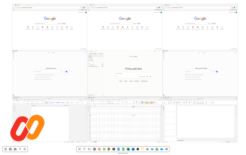Click the microphone icon in the Claude prompt box
The height and width of the screenshot is (155, 246).
[147, 77]
